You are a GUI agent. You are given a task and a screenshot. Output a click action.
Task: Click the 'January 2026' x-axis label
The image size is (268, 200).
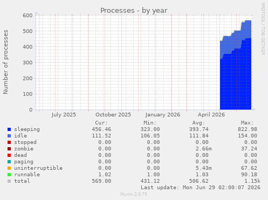[163, 115]
